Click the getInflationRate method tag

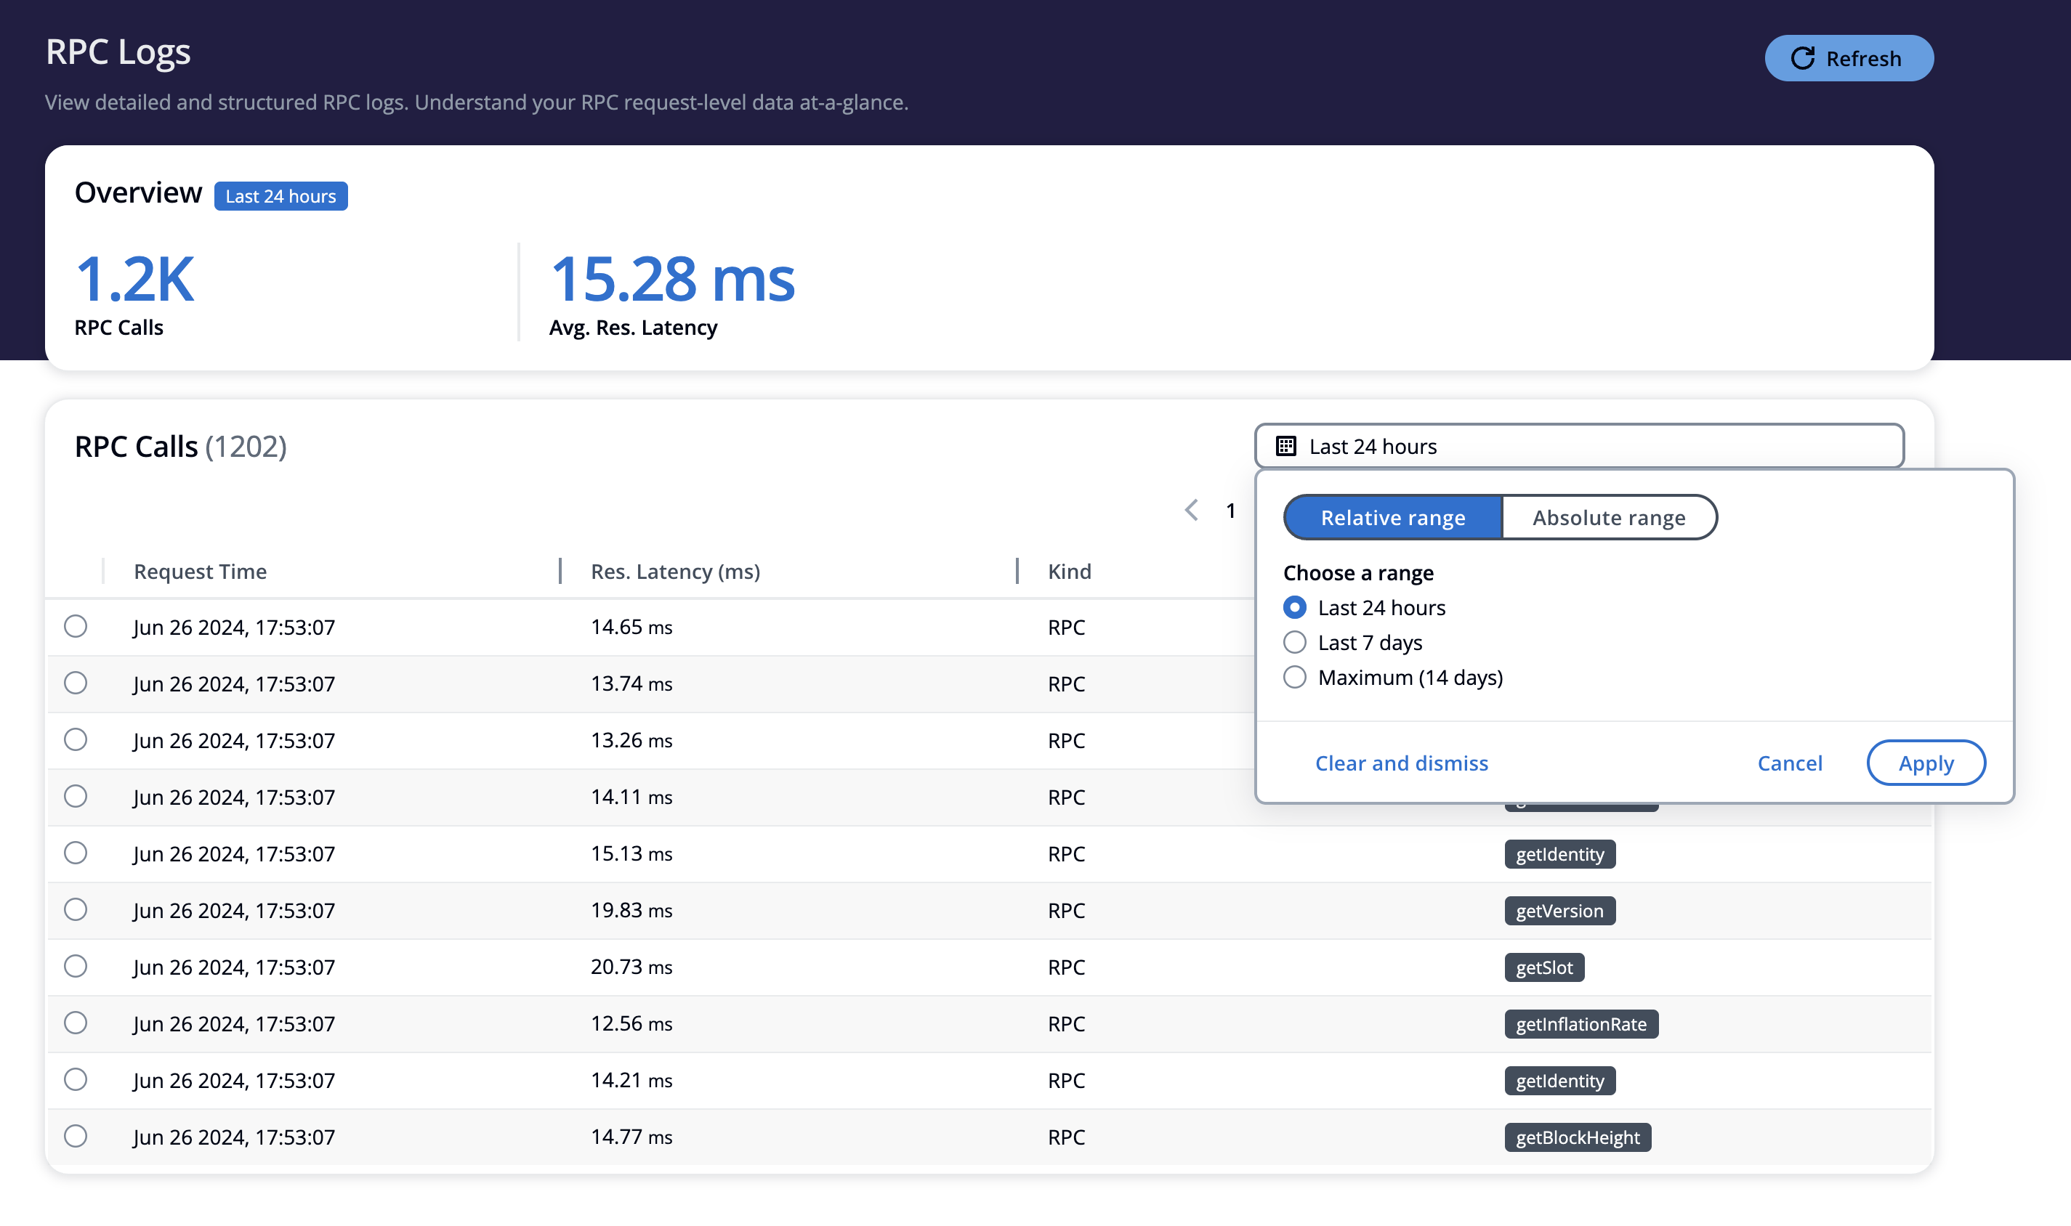click(1581, 1024)
